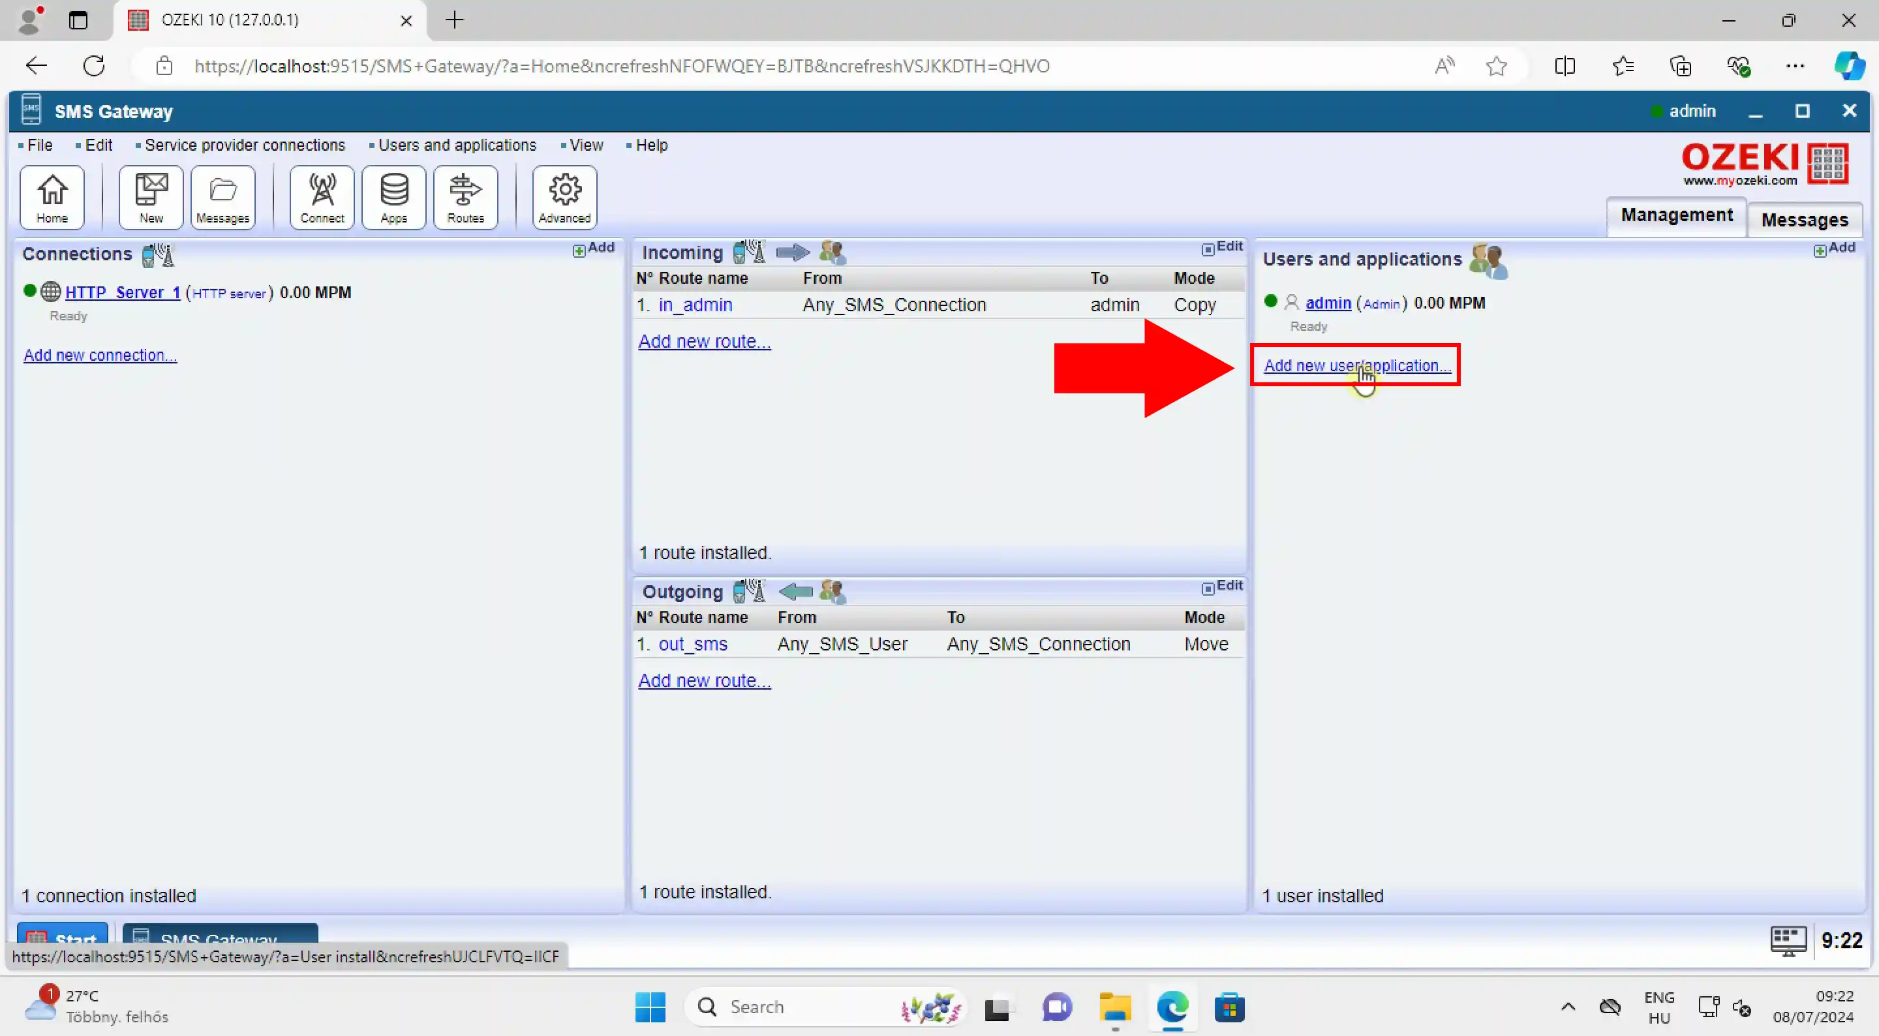Click Add new user/application link
The image size is (1879, 1036).
pyautogui.click(x=1354, y=365)
